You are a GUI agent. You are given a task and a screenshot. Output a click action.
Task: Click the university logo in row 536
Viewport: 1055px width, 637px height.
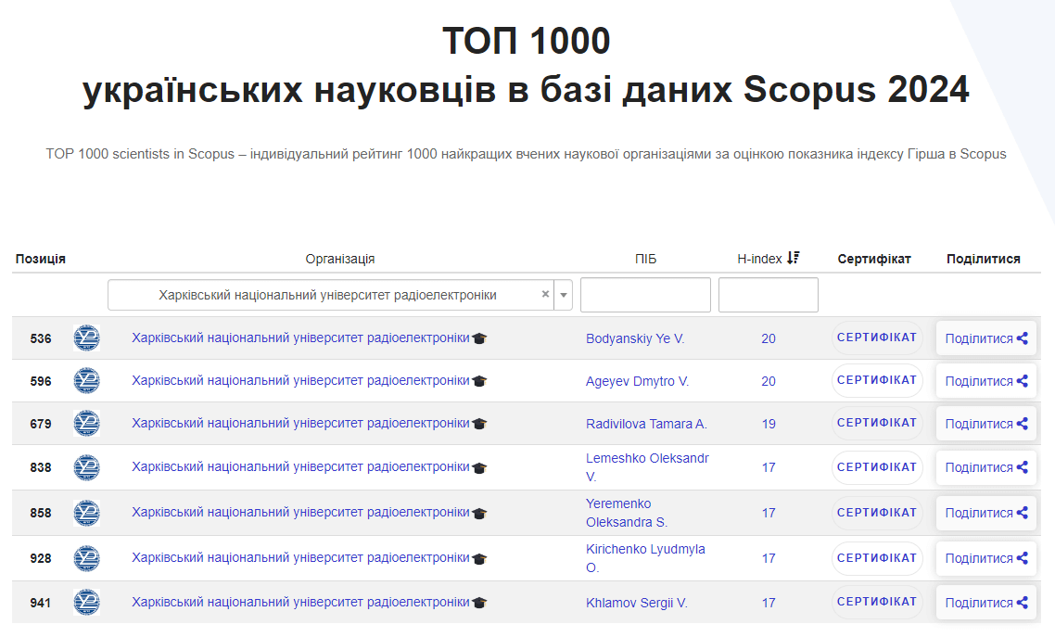[86, 338]
